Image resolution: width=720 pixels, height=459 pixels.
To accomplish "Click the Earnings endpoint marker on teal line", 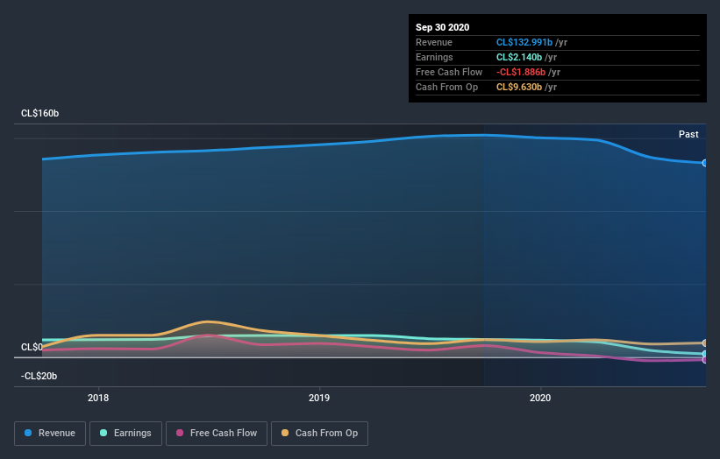I will pyautogui.click(x=704, y=354).
